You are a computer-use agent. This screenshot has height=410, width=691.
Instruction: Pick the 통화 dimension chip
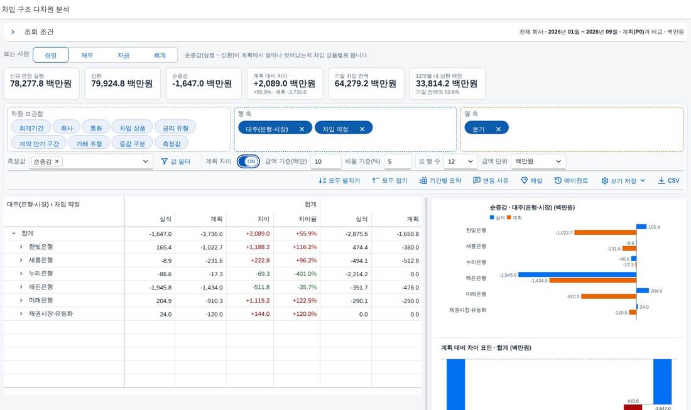[96, 128]
